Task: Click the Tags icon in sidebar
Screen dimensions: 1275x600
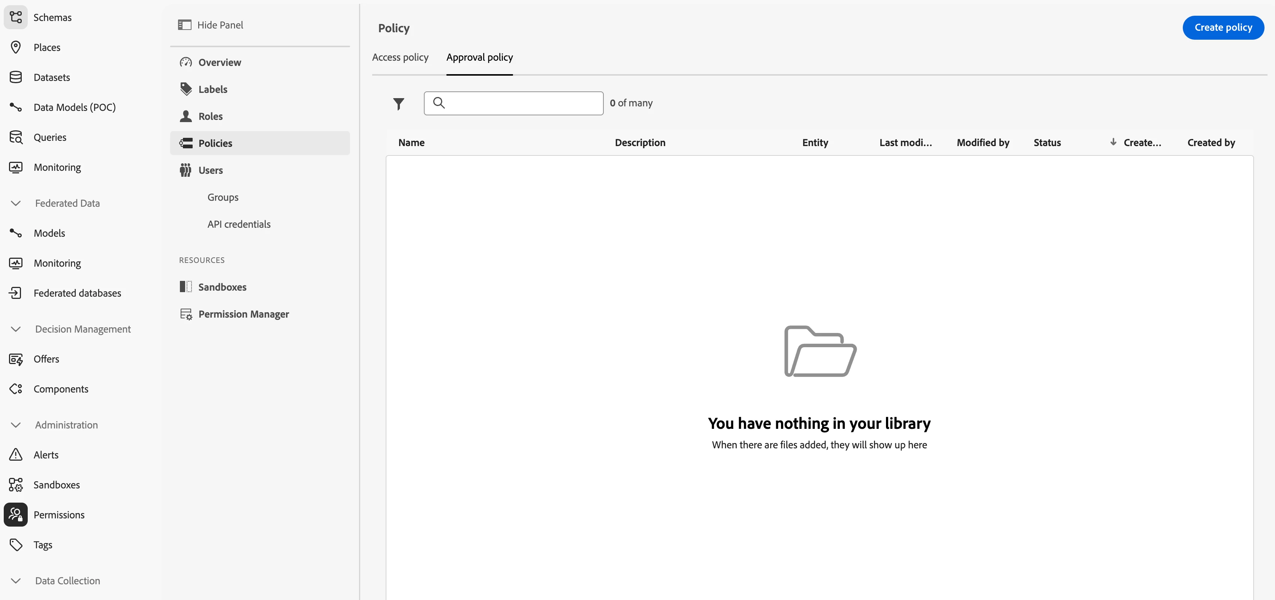Action: pyautogui.click(x=16, y=545)
